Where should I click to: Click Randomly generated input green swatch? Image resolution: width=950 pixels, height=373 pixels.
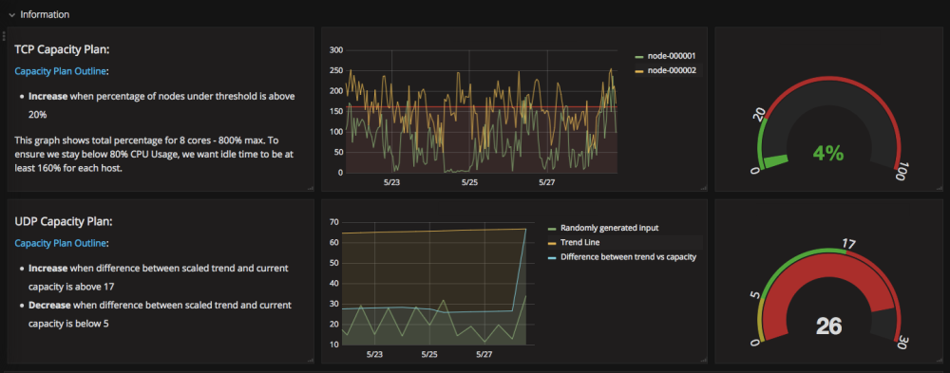pos(551,229)
